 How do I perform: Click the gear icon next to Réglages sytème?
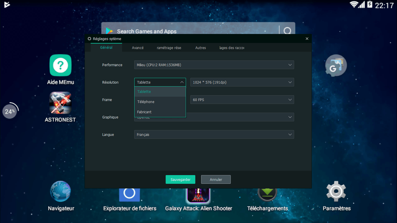89,38
